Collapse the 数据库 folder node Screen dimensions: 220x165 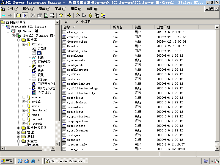coord(18,40)
